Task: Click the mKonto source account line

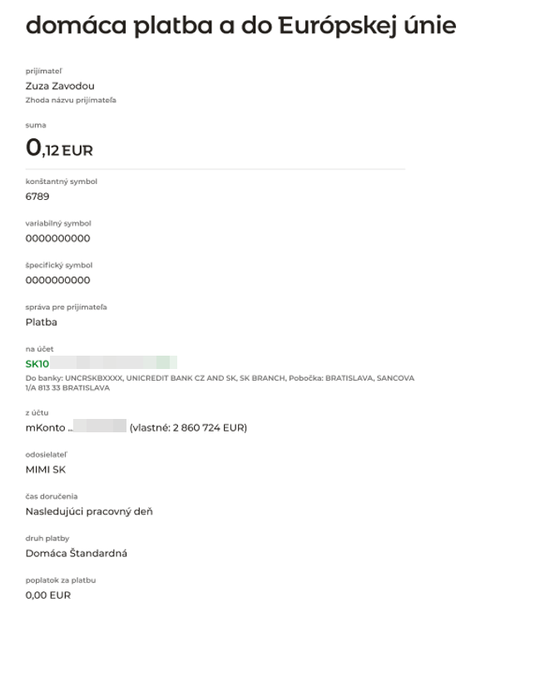Action: click(x=136, y=427)
